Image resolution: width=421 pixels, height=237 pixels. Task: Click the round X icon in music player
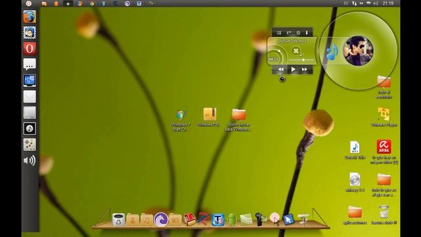point(296,51)
